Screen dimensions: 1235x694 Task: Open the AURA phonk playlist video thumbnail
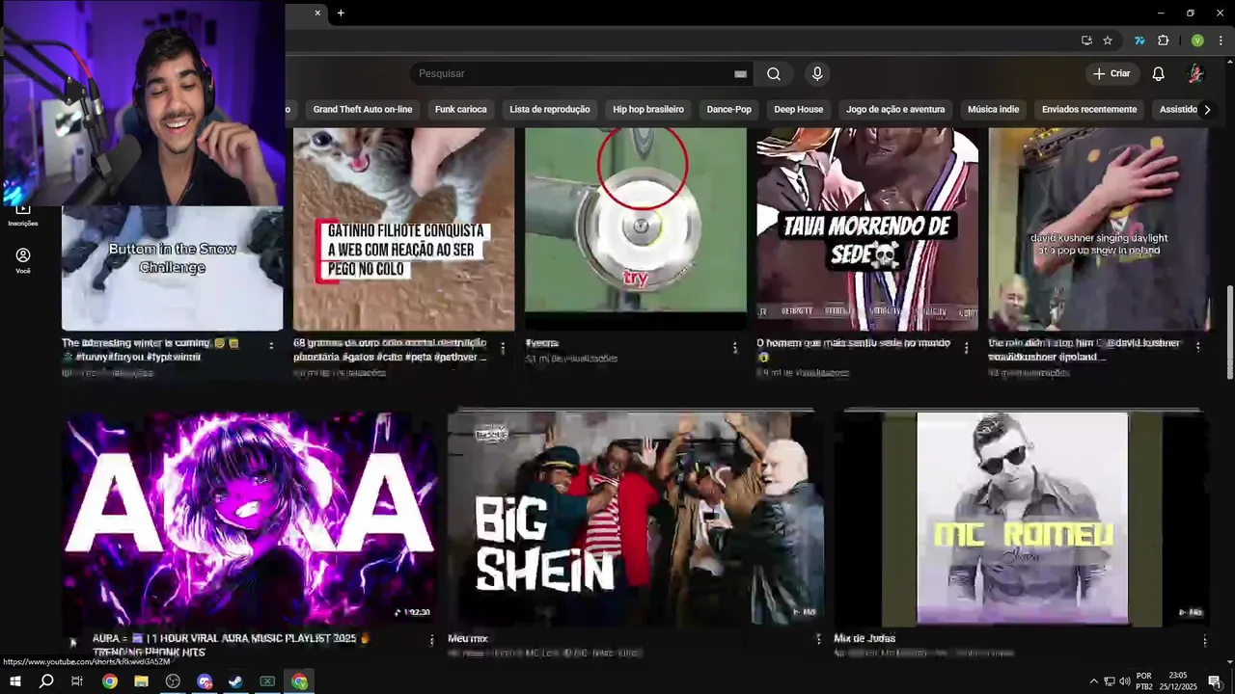(x=250, y=519)
